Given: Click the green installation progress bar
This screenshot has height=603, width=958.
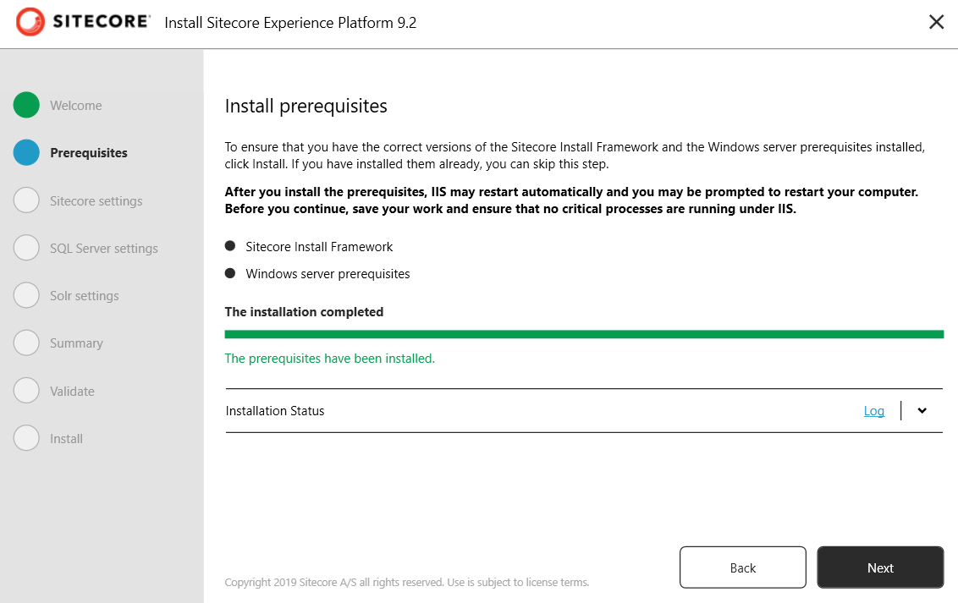Looking at the screenshot, I should point(584,334).
